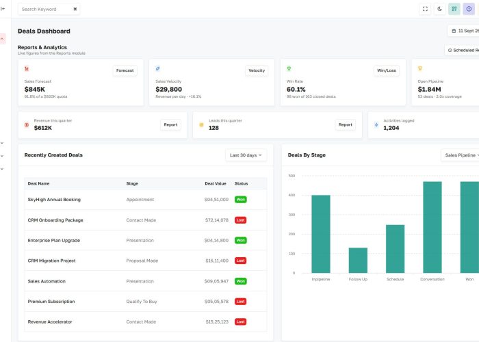
Task: Open the 11 Sept date range picker
Action: [464, 31]
